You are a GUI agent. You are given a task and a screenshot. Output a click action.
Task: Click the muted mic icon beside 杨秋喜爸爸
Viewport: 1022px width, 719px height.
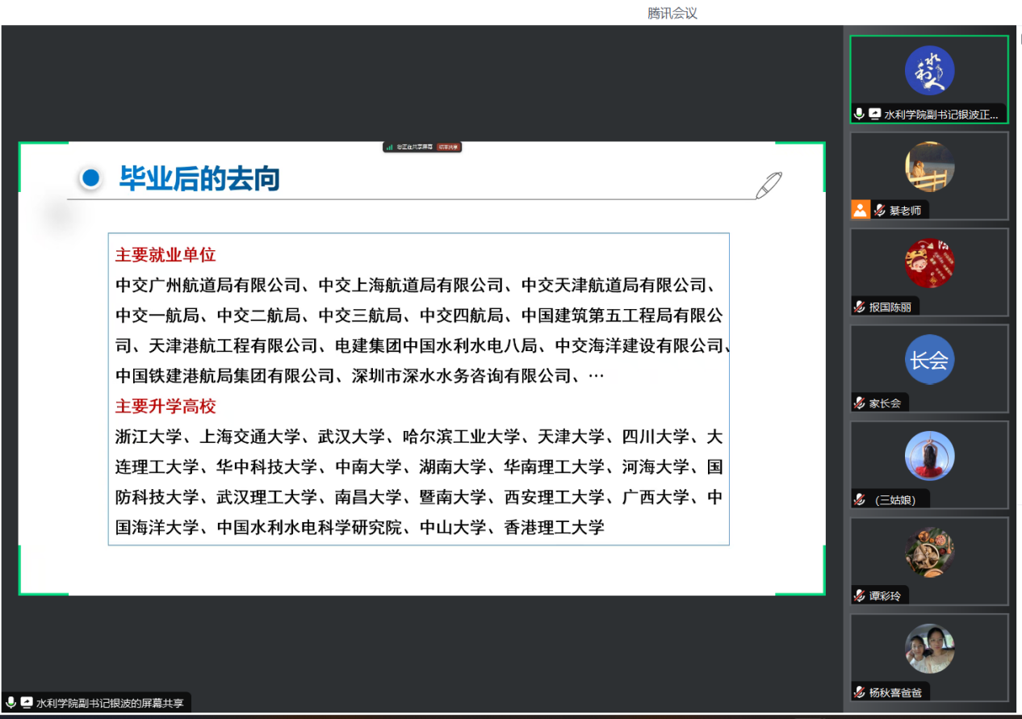(860, 692)
